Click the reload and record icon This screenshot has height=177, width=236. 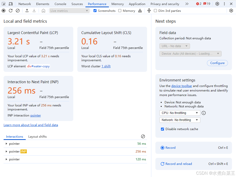click(x=11, y=11)
